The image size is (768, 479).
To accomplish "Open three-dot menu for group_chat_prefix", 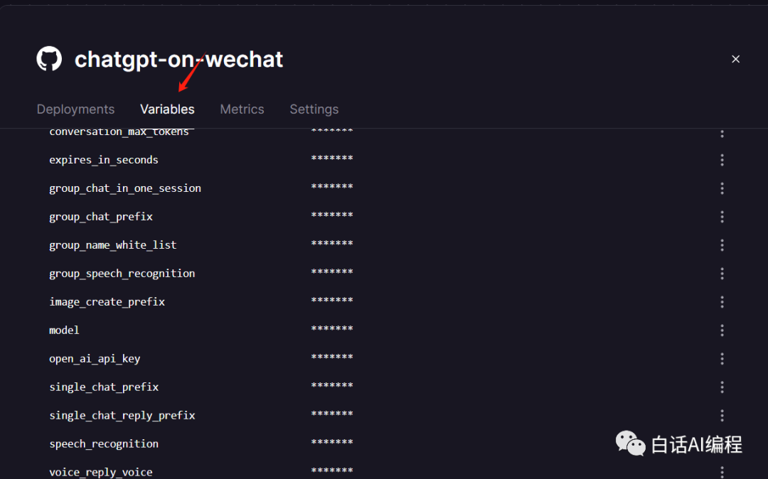I will point(722,217).
